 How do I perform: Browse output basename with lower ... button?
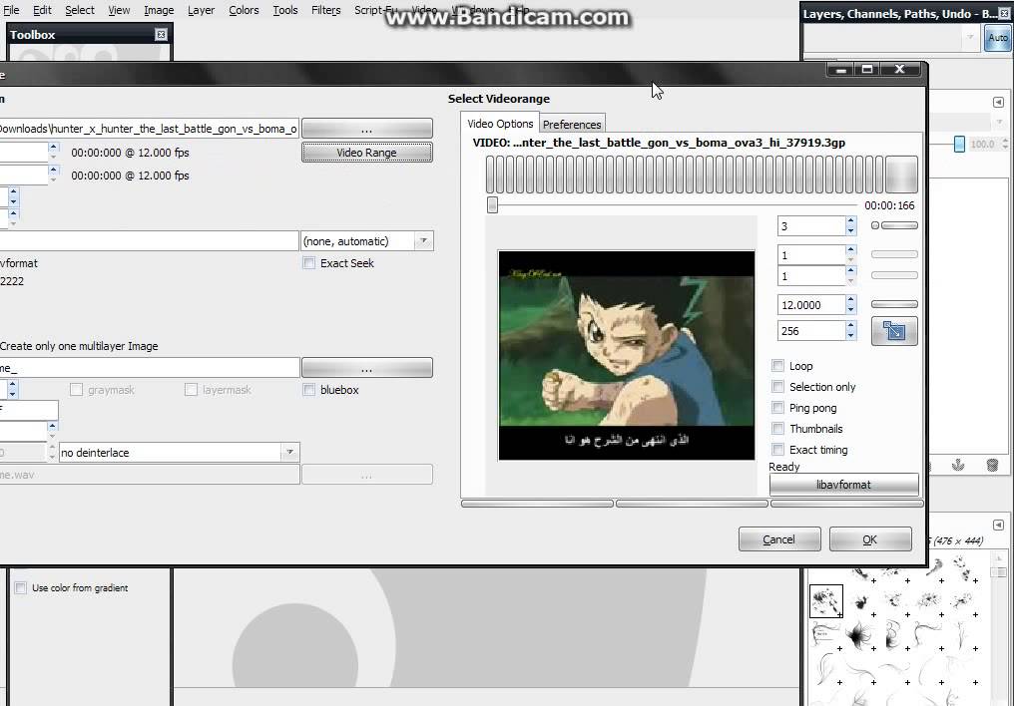(366, 368)
